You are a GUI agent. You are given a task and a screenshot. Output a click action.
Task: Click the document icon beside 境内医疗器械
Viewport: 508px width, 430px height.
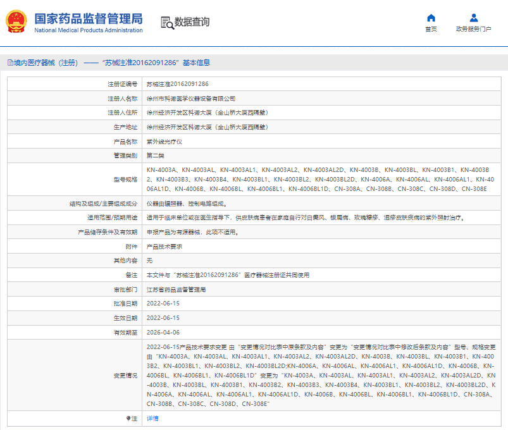pos(10,63)
